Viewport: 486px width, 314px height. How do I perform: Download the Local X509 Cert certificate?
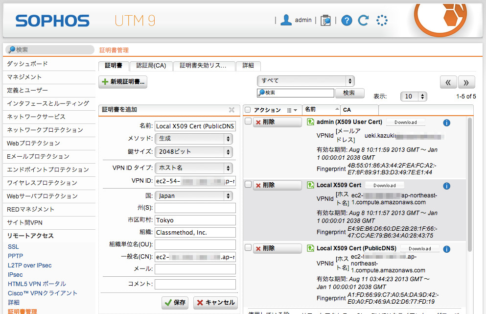(384, 186)
